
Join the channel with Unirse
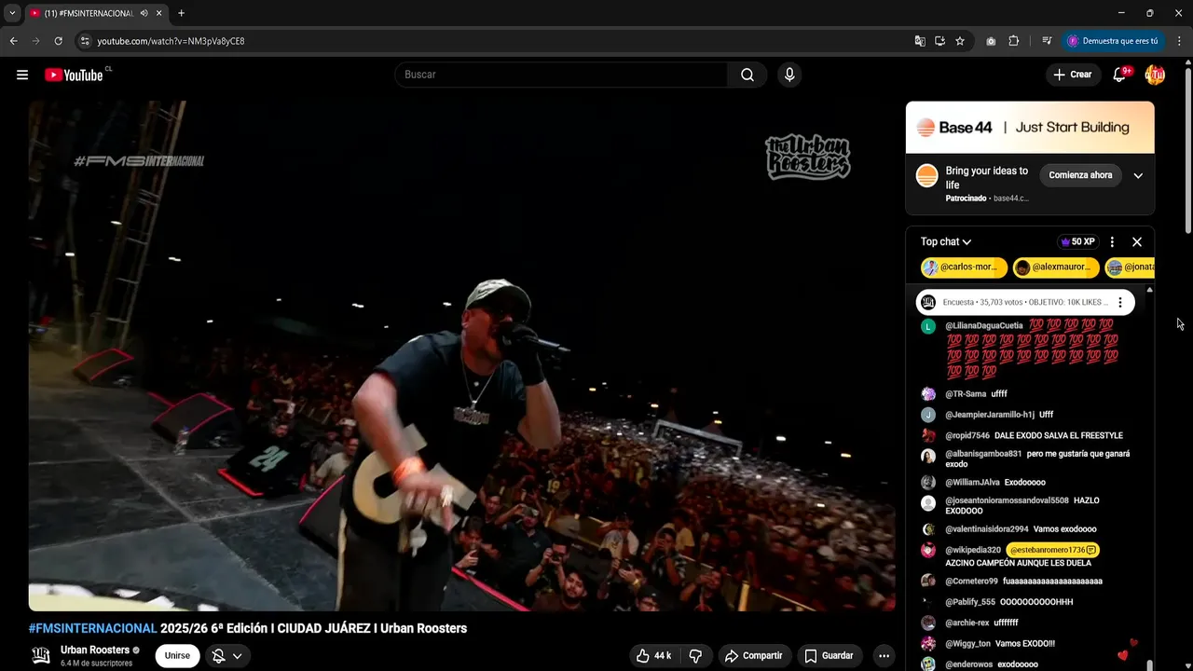pyautogui.click(x=177, y=656)
